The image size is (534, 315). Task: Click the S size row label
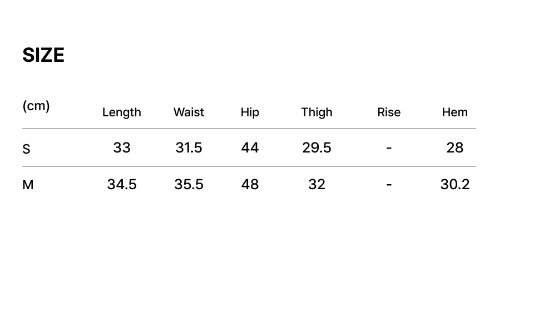tap(26, 149)
